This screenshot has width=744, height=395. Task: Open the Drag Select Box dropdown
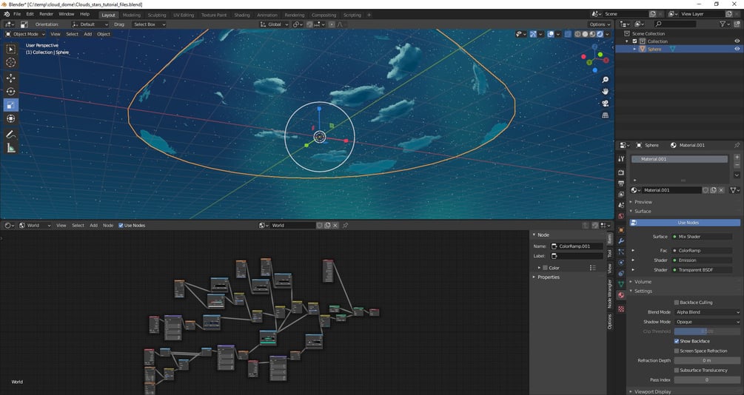click(x=149, y=24)
